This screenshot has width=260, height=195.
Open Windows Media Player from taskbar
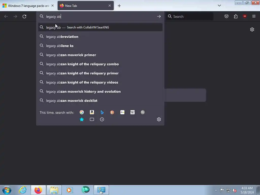point(69,190)
